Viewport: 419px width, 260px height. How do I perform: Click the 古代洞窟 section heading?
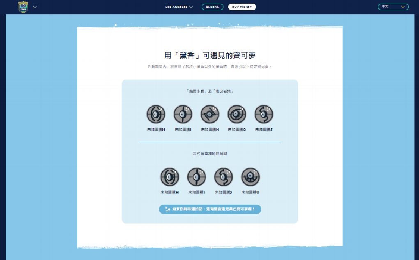click(210, 154)
